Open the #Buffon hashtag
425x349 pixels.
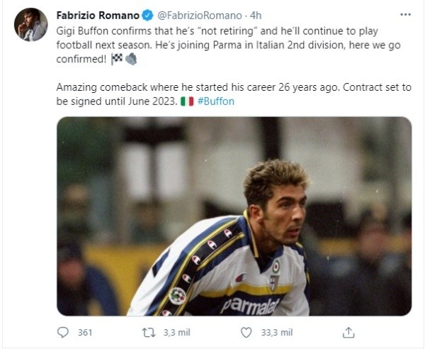[x=215, y=101]
